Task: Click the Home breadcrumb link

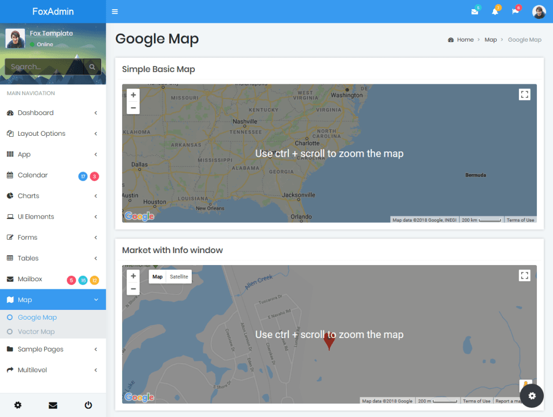Action: (464, 40)
